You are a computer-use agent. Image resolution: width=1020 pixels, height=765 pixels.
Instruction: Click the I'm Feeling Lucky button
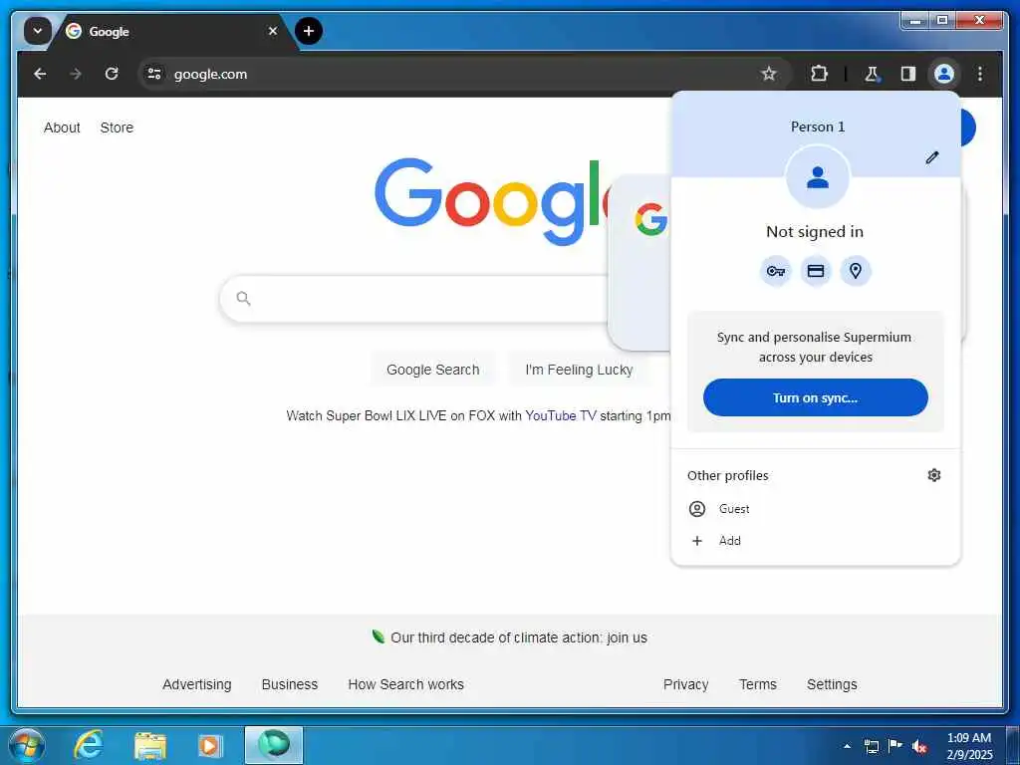click(579, 370)
